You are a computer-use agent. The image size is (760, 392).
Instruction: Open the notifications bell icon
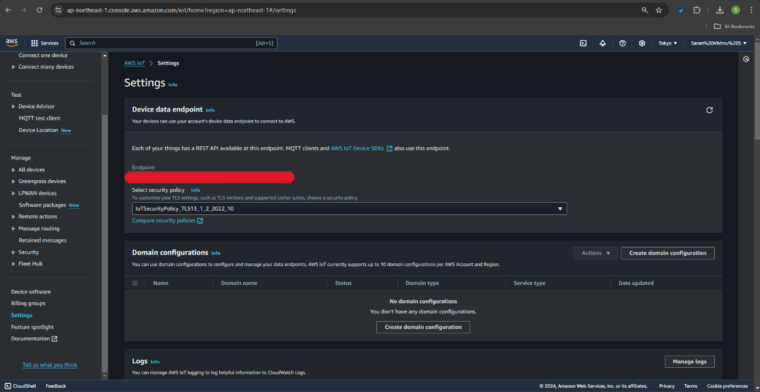603,43
